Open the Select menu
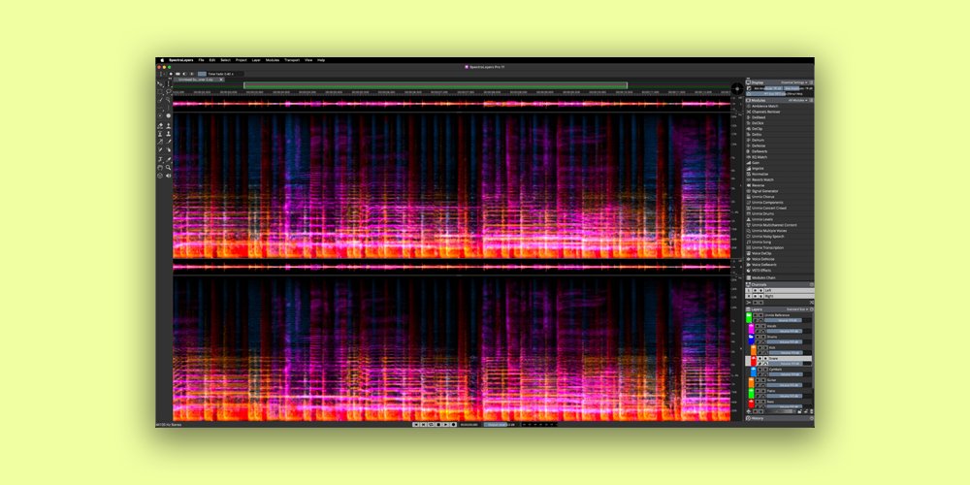The height and width of the screenshot is (485, 970). point(225,60)
